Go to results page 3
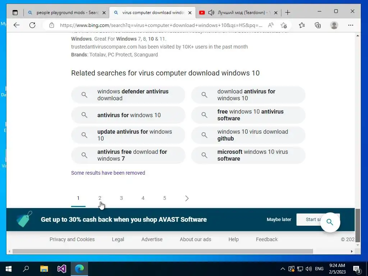Viewport: 368px width, 276px height. click(121, 198)
